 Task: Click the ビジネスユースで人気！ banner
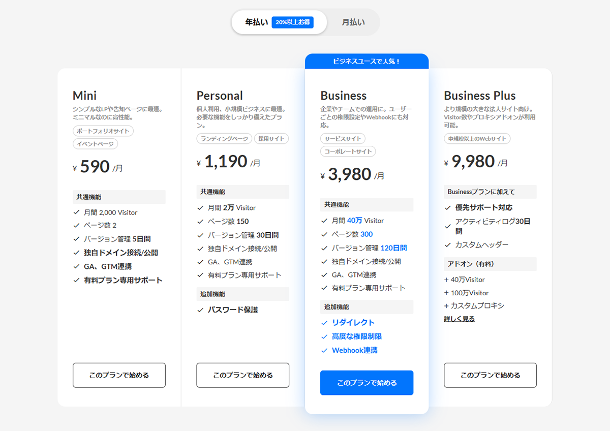click(x=367, y=60)
